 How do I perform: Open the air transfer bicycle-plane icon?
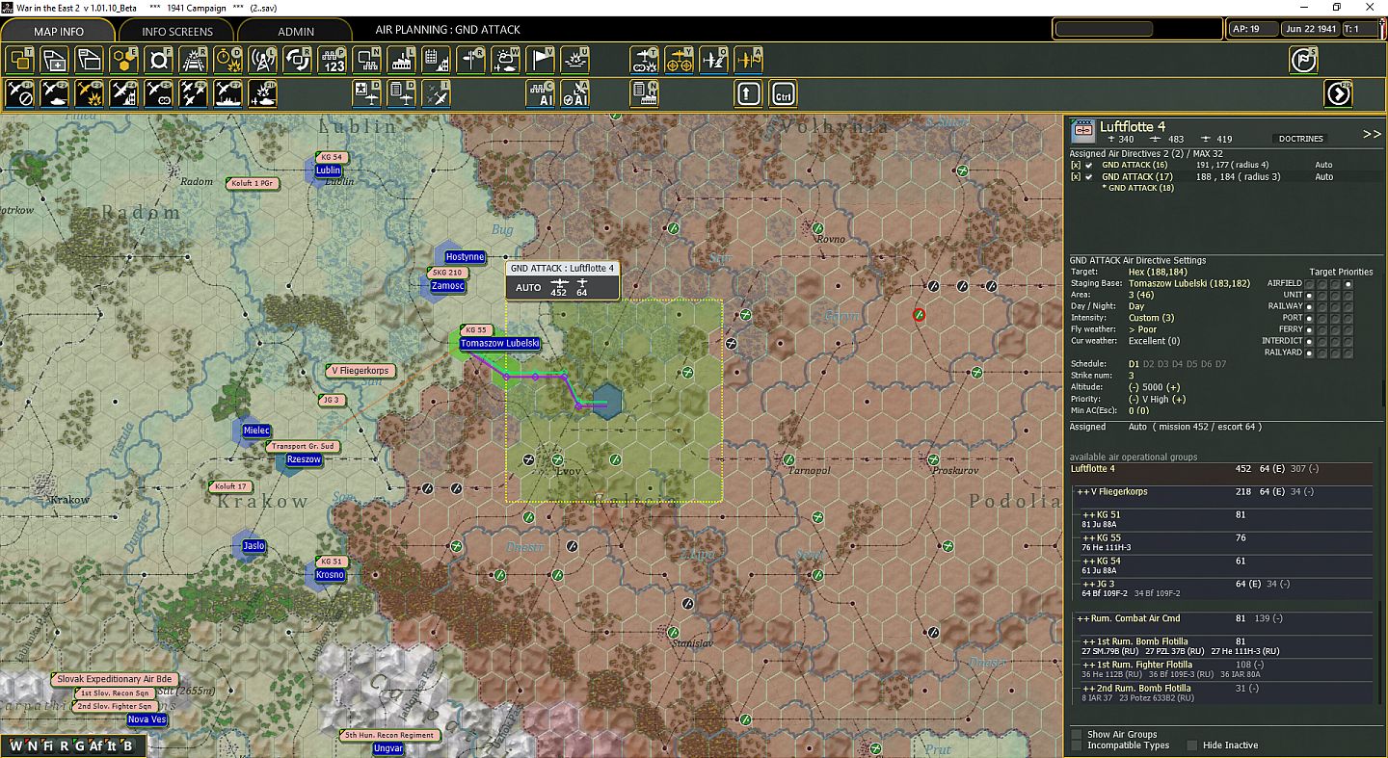click(680, 60)
